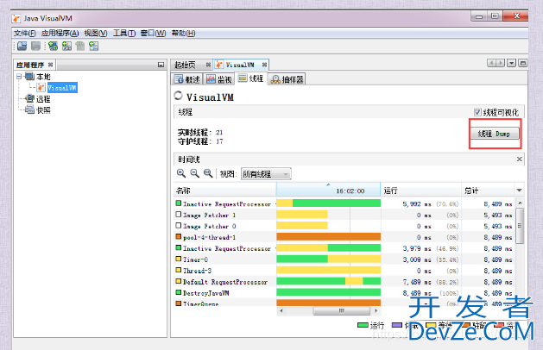Click the Load snapshot toolbar icon
543x350 pixels.
tap(22, 46)
